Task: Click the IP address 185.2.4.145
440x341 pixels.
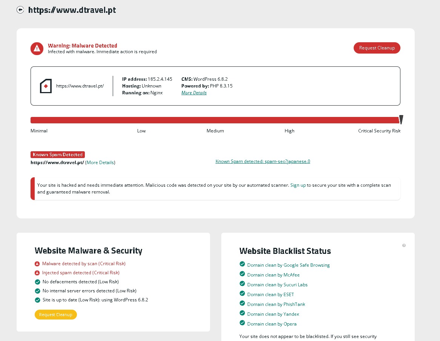Action: click(x=147, y=79)
